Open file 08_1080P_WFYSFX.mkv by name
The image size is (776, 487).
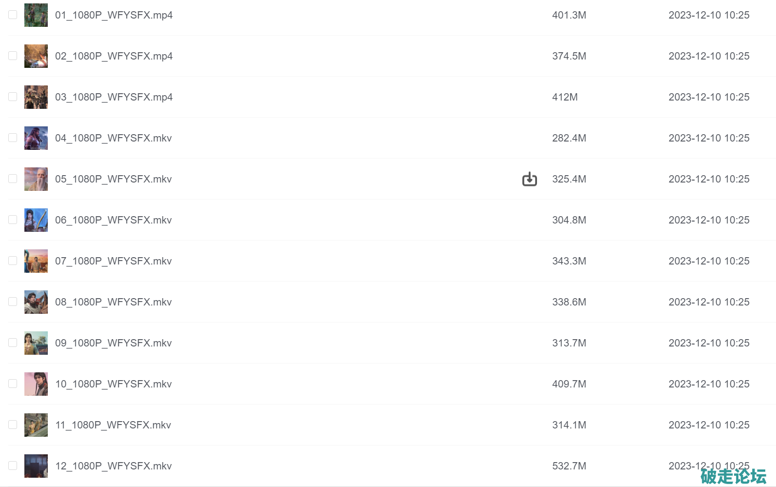(113, 302)
